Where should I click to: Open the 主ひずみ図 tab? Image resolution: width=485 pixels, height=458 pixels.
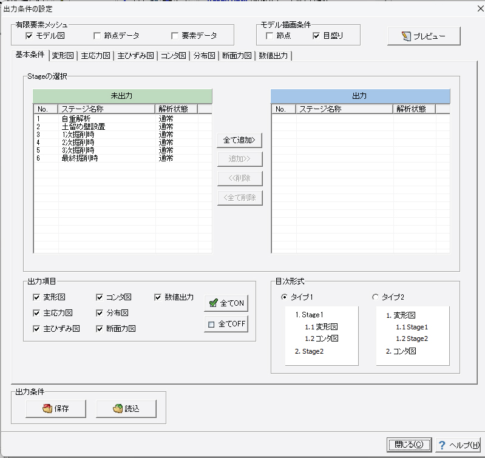[135, 56]
